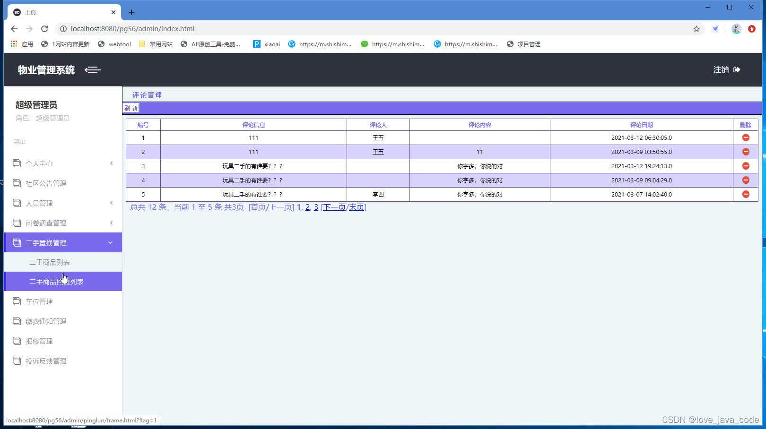The height and width of the screenshot is (429, 766).
Task: Click the 报修管理 menu icon
Action: click(x=17, y=341)
